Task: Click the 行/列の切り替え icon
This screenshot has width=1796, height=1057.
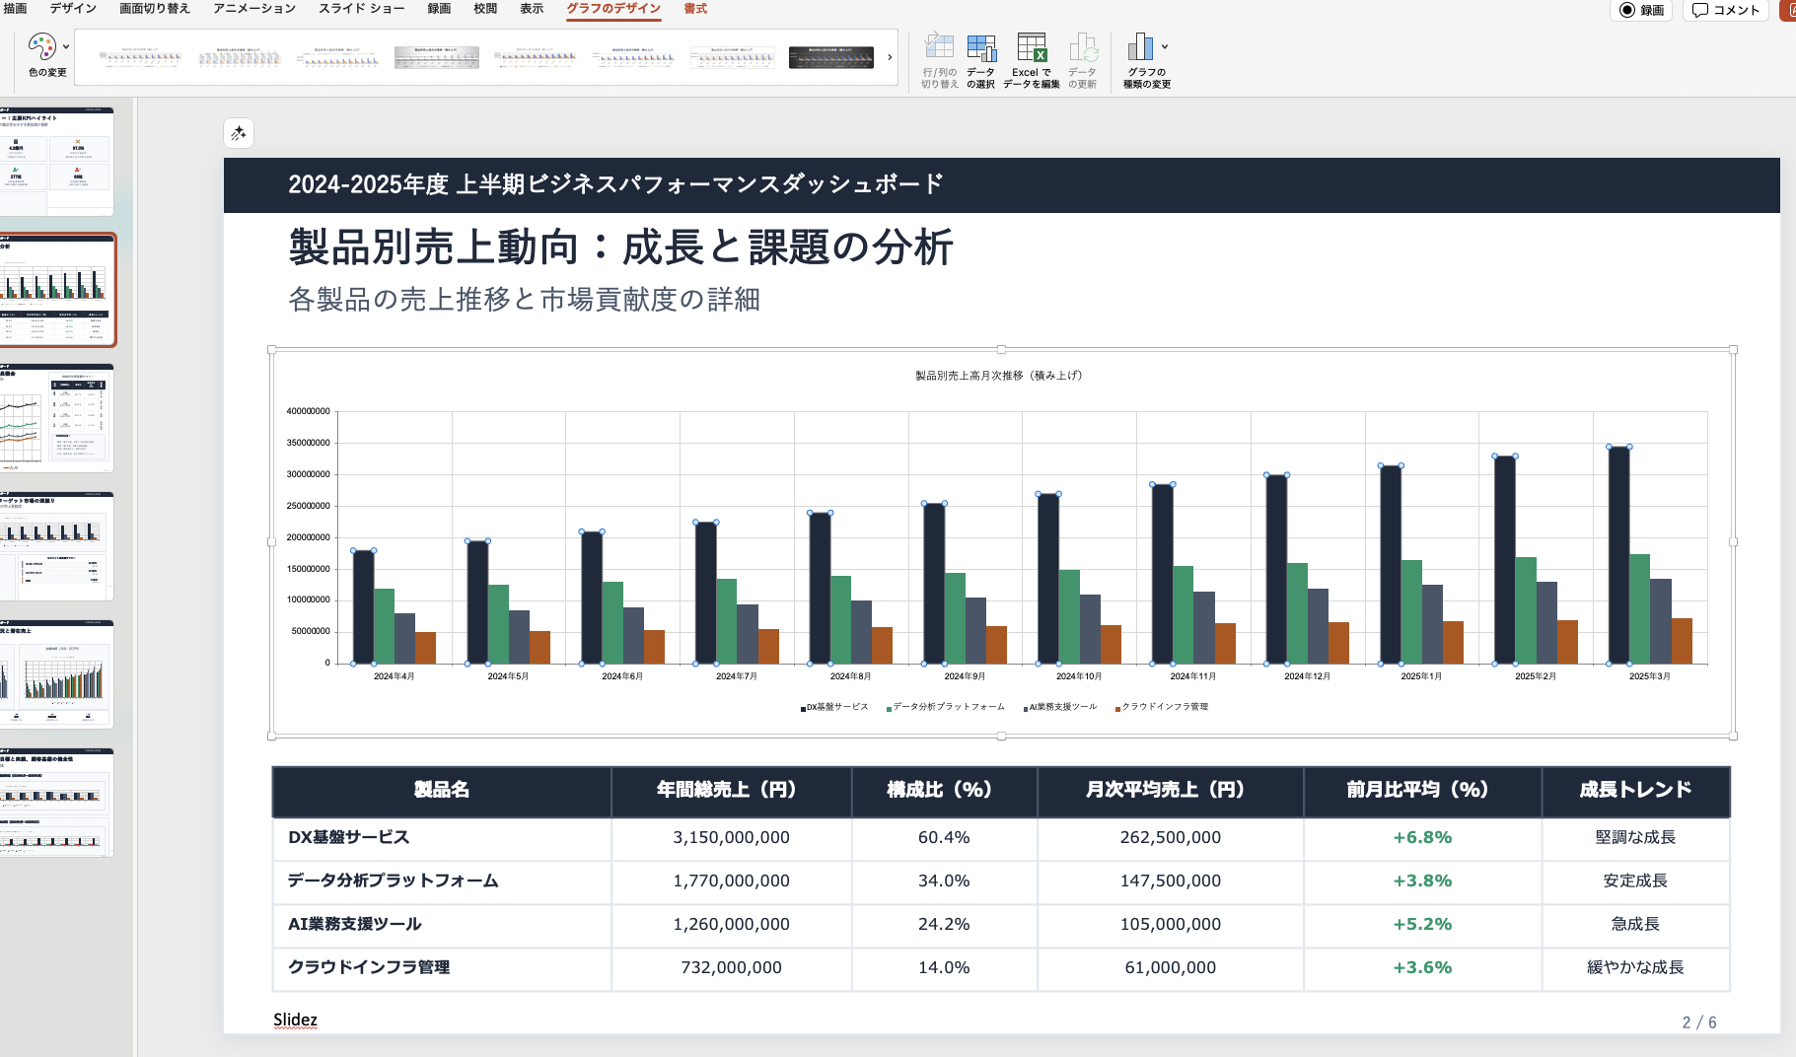Action: pos(939,48)
